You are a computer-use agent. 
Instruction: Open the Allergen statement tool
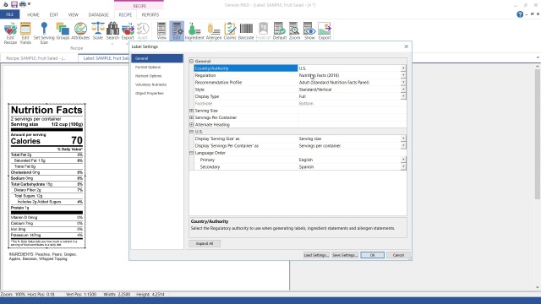coord(214,31)
